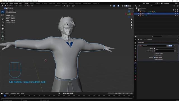Toggle the camera view icon
179x101 pixels.
click(x=132, y=25)
